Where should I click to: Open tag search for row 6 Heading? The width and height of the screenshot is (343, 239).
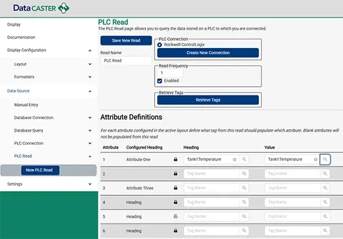[244, 231]
